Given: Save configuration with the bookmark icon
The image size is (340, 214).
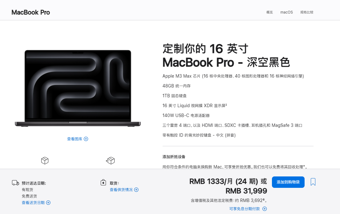Looking at the screenshot, I should click(x=313, y=182).
